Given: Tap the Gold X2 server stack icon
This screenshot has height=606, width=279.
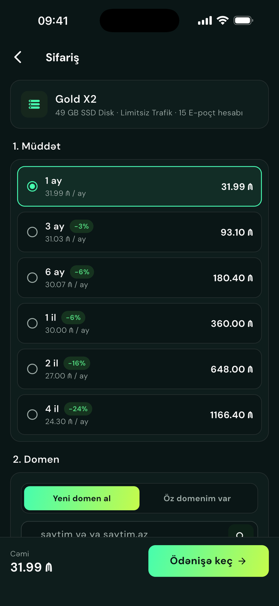Looking at the screenshot, I should (34, 104).
